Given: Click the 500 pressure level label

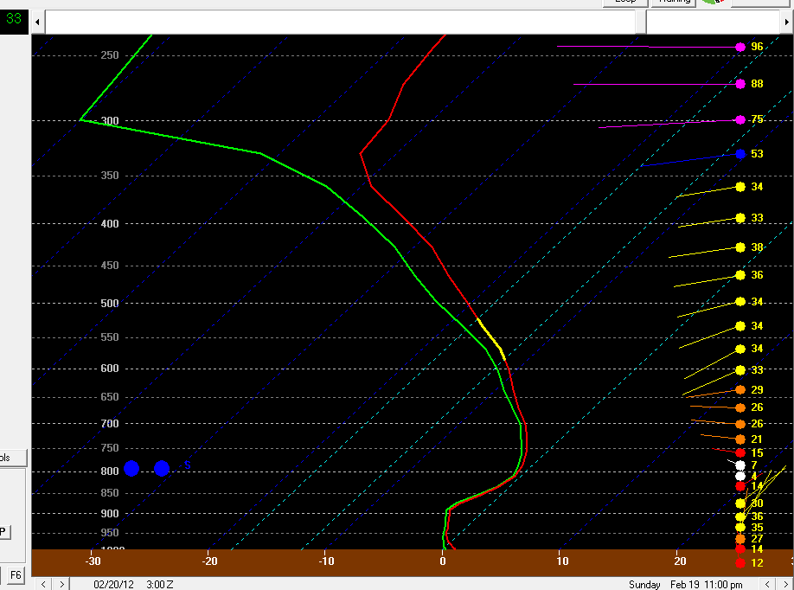Looking at the screenshot, I should [x=109, y=304].
